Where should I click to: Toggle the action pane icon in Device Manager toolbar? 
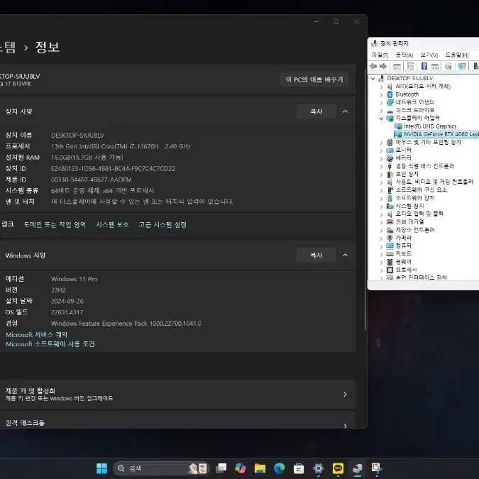435,66
